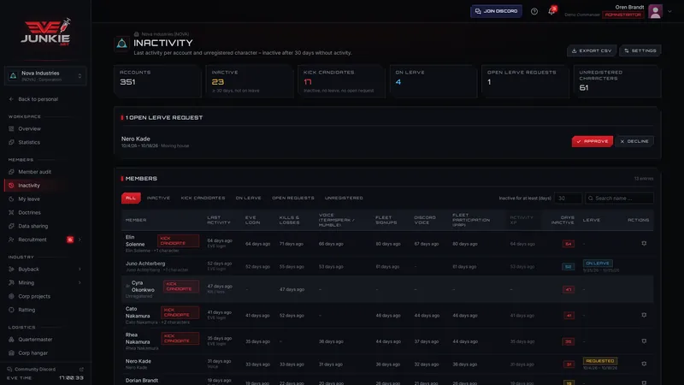
Task: Click the Export CSV button
Action: click(592, 50)
